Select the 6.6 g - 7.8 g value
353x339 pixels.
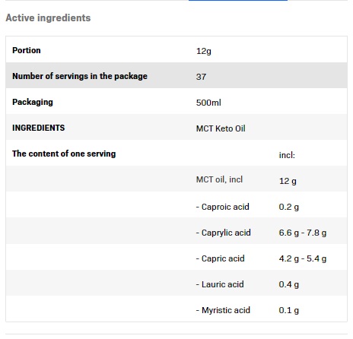click(303, 233)
